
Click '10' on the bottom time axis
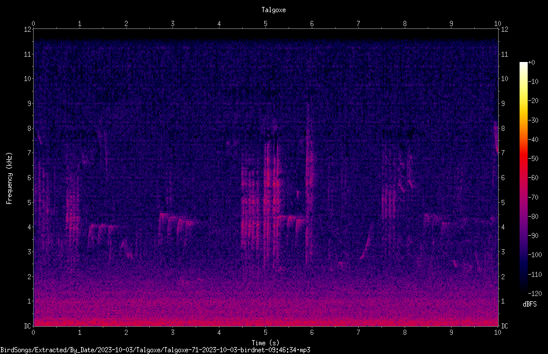point(497,333)
